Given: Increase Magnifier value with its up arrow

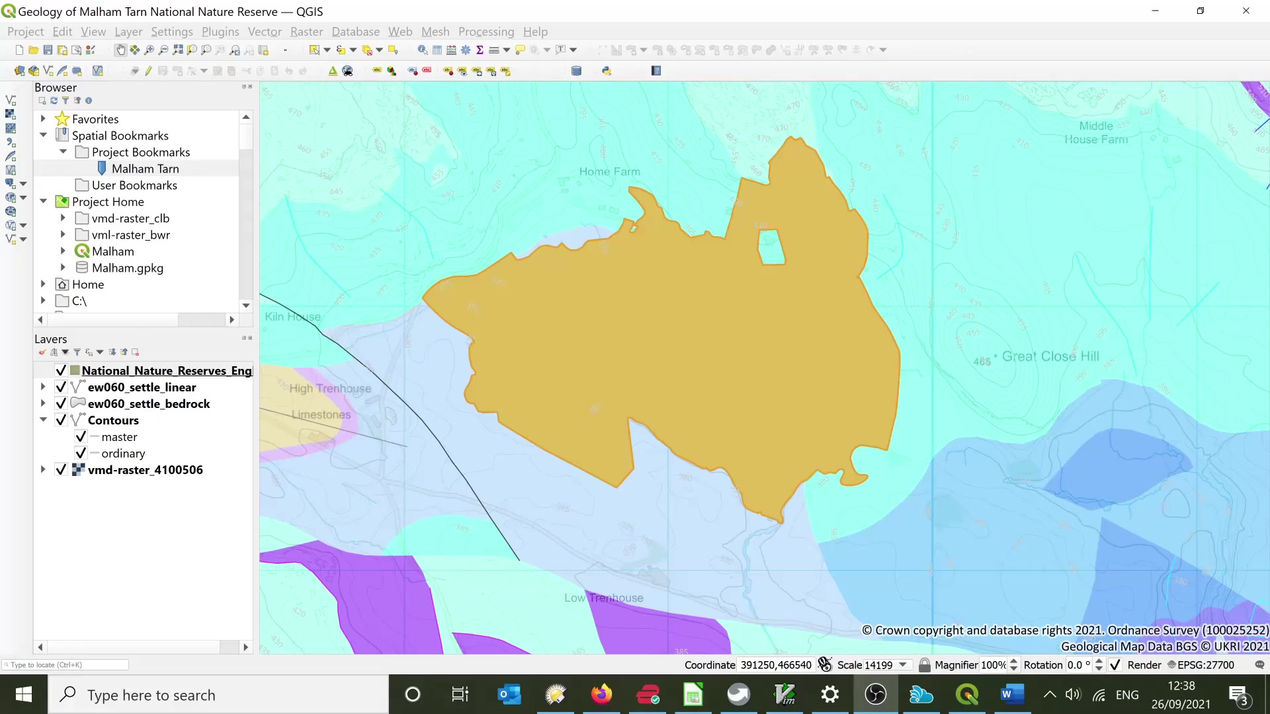Looking at the screenshot, I should point(1014,661).
